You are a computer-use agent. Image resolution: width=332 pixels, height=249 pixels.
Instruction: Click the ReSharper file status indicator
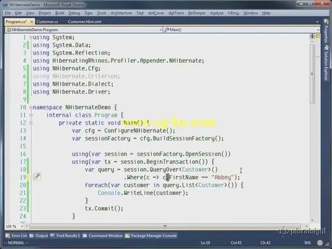tap(318, 36)
